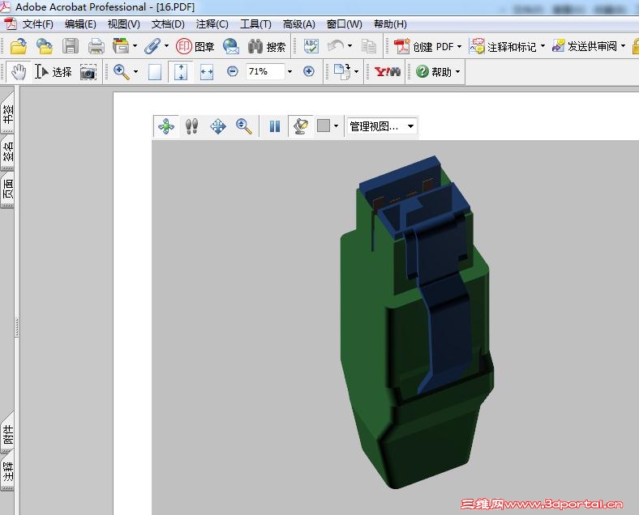
Task: Open the 视图(V) menu
Action: pyautogui.click(x=124, y=24)
